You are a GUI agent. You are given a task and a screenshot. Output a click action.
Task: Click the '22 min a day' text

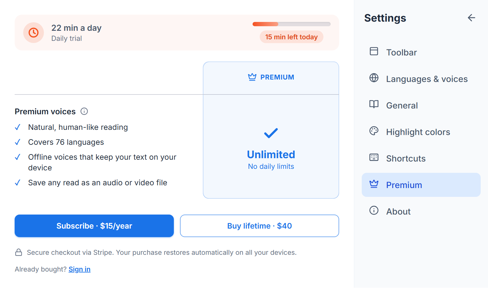coord(76,28)
